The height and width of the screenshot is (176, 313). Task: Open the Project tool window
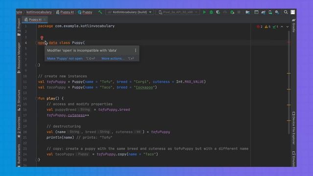point(19,27)
